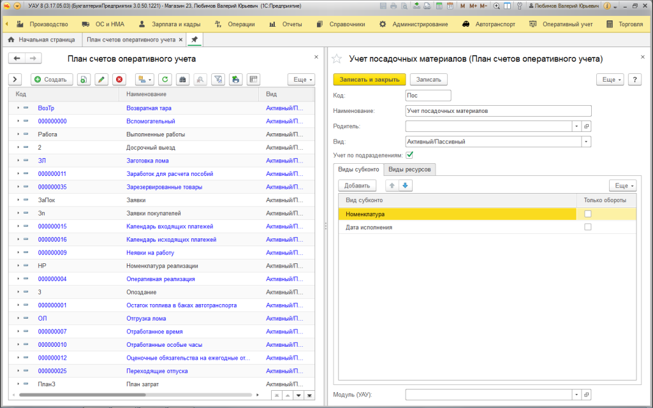Click Записать и закрыть button

point(369,80)
